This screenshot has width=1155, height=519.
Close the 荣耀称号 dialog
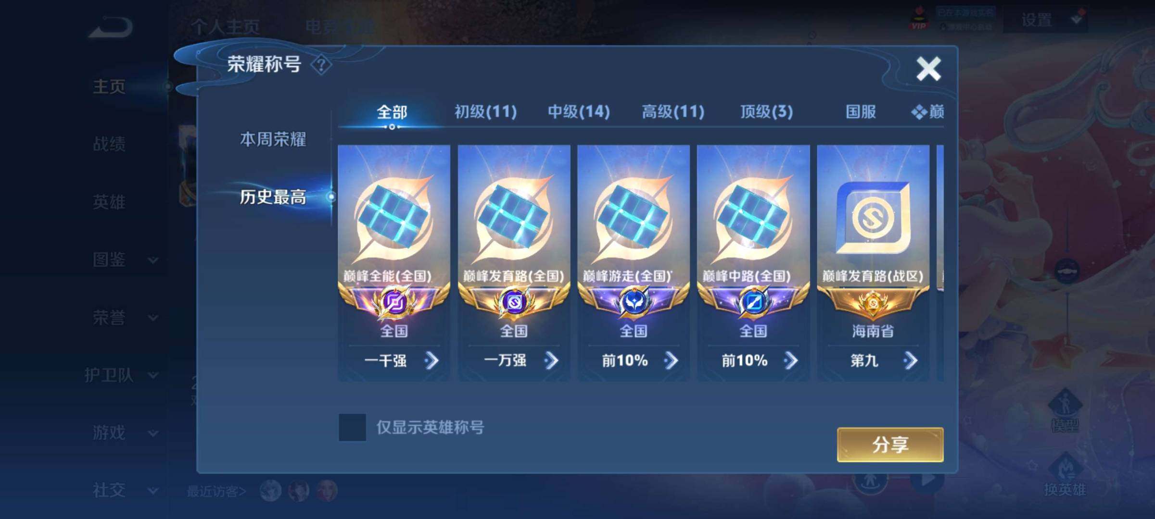pyautogui.click(x=928, y=68)
